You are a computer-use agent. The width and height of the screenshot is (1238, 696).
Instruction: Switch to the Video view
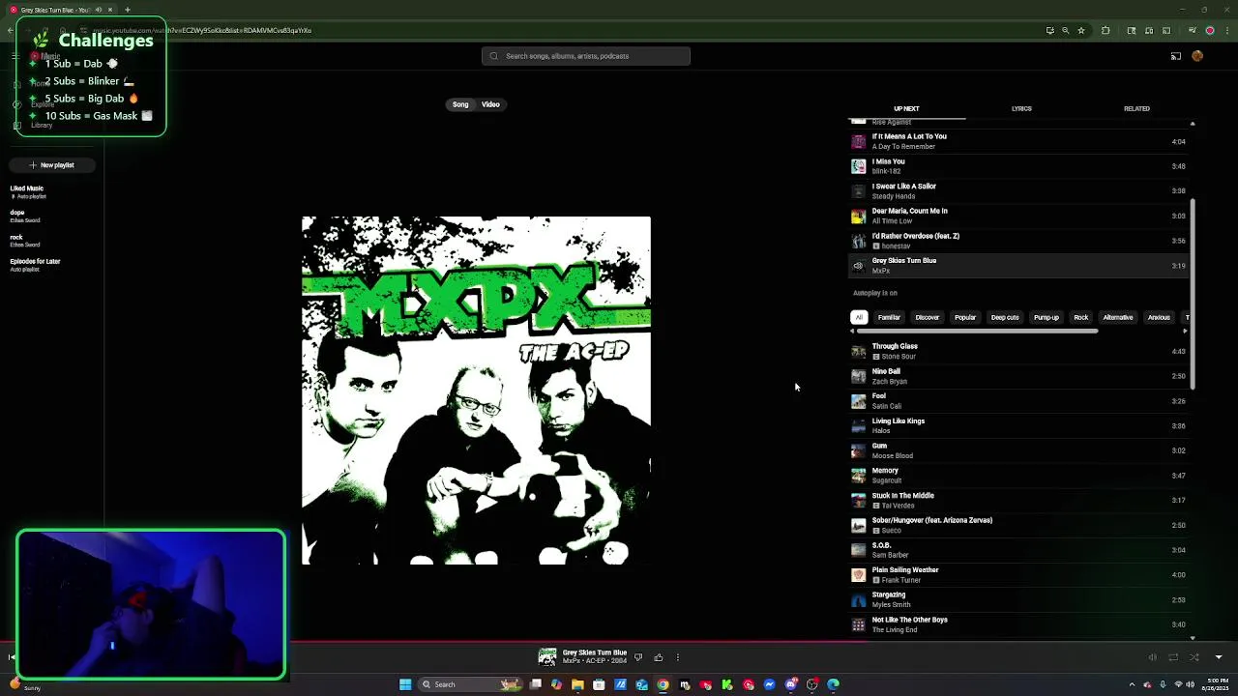(x=490, y=104)
